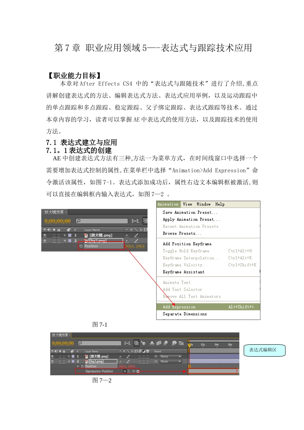Expand 放大镜.png layer triangle in Figure 7-2
This screenshot has width=304, height=430.
[69, 356]
